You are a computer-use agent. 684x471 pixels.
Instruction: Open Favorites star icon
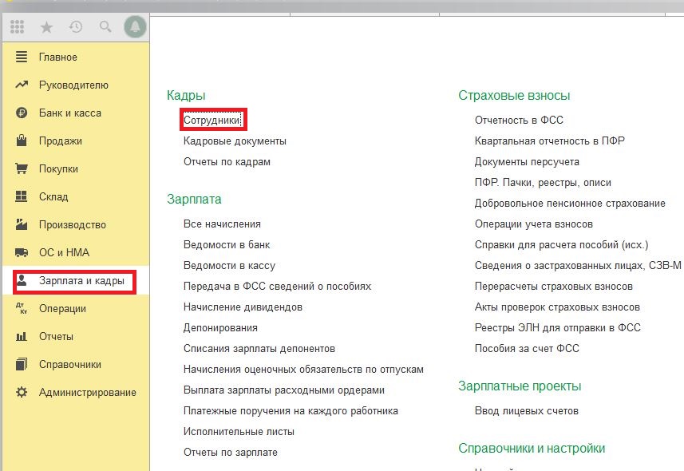click(x=46, y=27)
